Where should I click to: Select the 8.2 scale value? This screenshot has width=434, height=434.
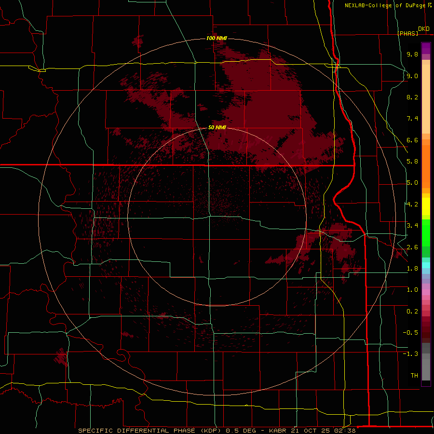pos(412,97)
